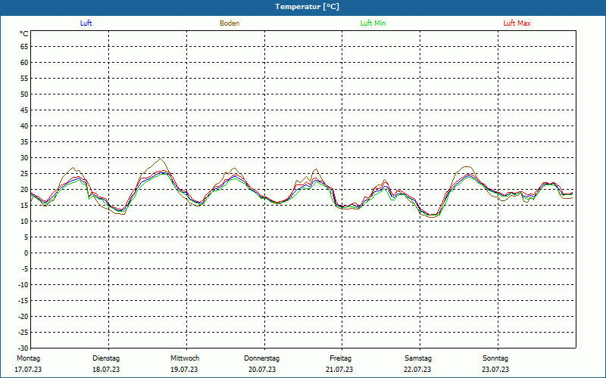
Task: Click the 30 value on temperature axis
Action: pyautogui.click(x=24, y=158)
